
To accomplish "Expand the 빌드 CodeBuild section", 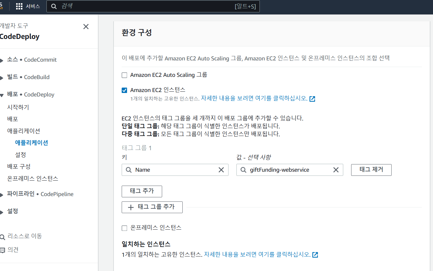I will [2, 77].
